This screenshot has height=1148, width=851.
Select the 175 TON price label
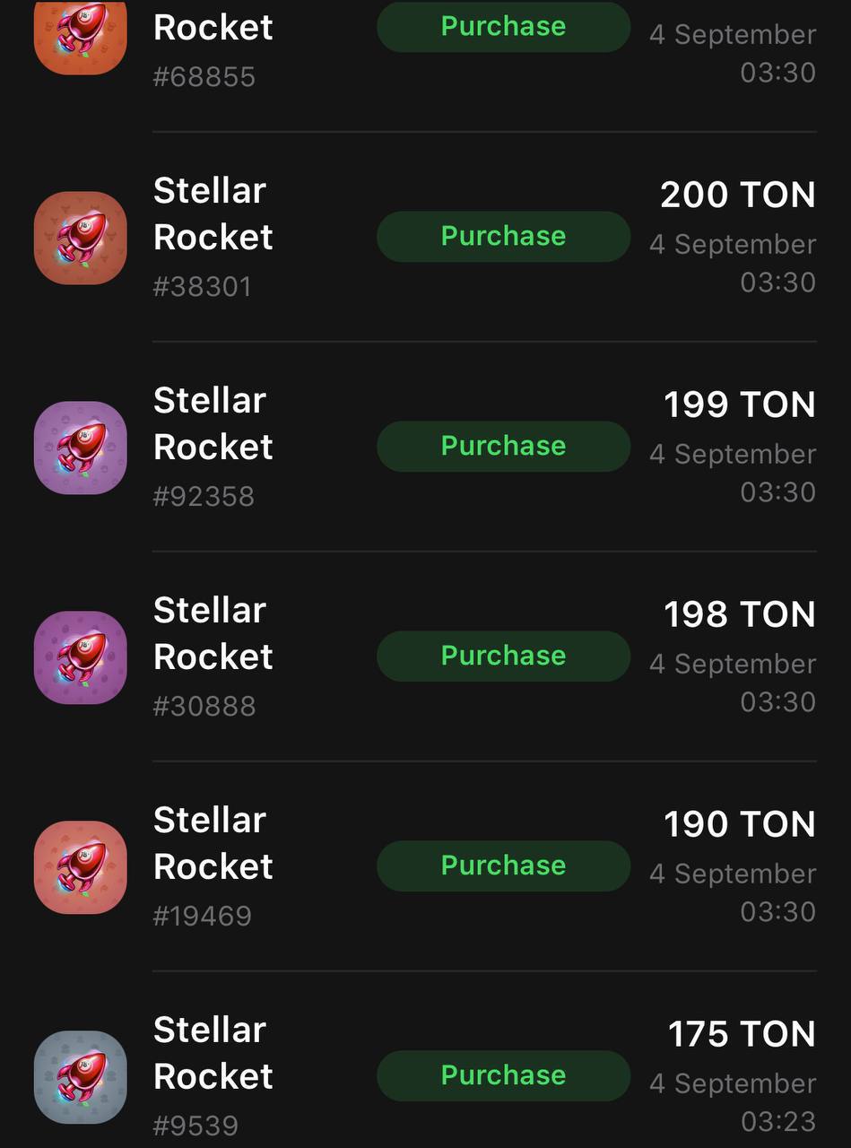point(742,1034)
